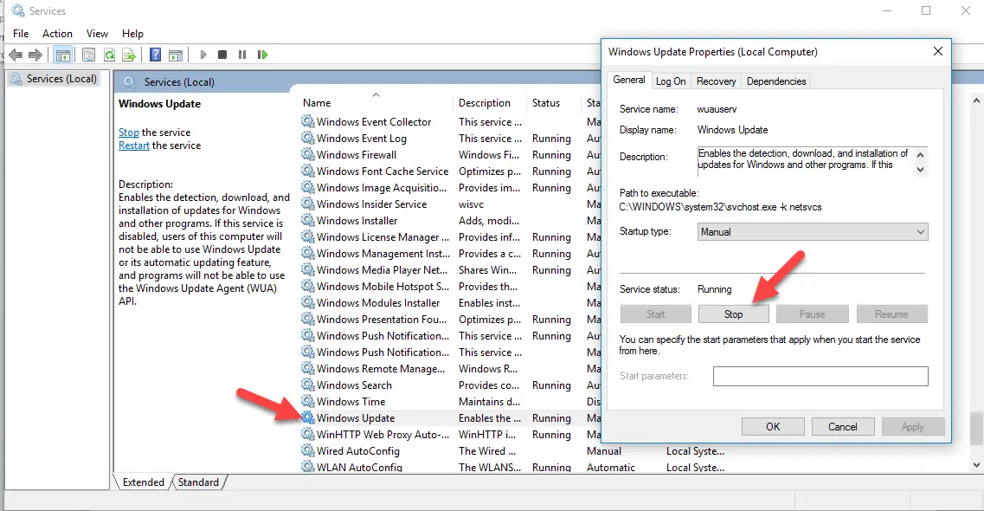The image size is (984, 511).
Task: Click gear icon of Wired AutoConfig row
Action: coord(307,450)
